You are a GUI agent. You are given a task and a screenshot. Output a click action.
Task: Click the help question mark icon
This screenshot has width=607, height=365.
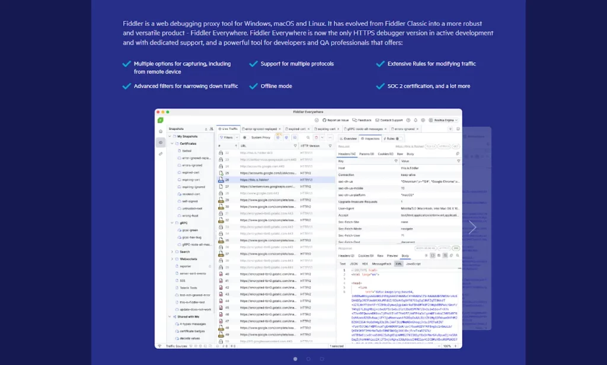[x=408, y=120]
